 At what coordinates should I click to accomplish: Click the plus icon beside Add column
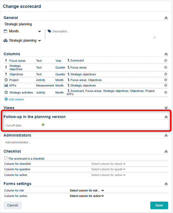coord(6,99)
